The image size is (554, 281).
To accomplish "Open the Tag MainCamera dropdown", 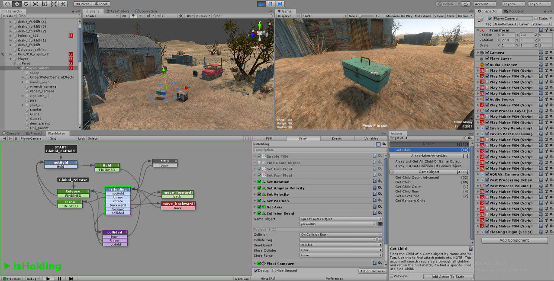I will (x=505, y=24).
